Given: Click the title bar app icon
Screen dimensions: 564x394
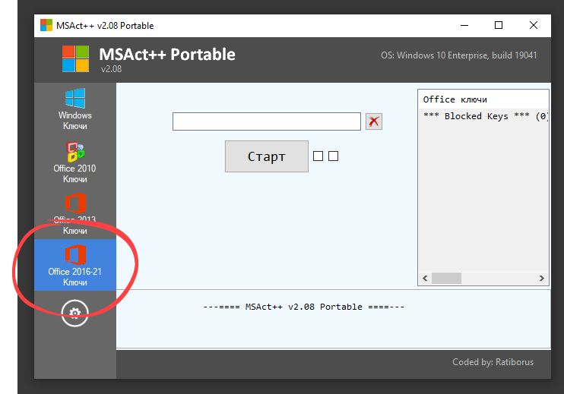Looking at the screenshot, I should (47, 26).
